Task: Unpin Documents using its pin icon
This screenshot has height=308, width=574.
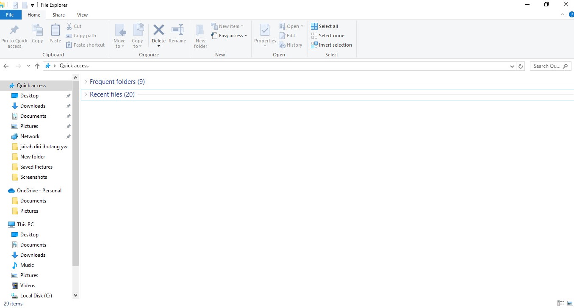Action: (x=68, y=116)
